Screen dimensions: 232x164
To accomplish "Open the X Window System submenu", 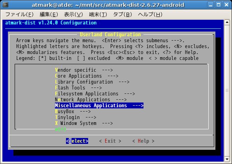I will click(x=84, y=123).
